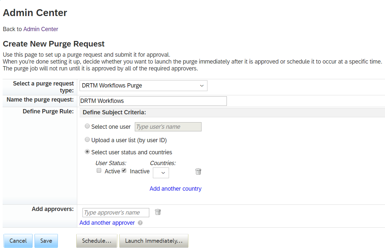
Task: Expand the Countries dropdown
Action: tap(161, 173)
